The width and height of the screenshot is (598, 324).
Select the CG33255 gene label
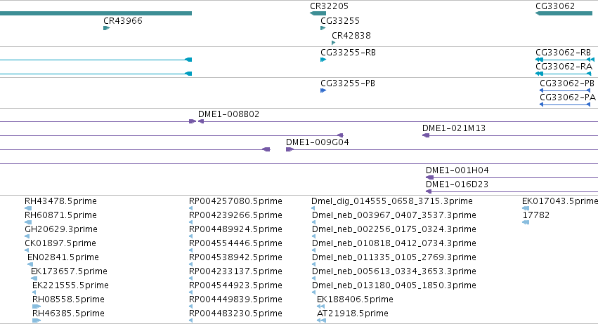pos(340,21)
